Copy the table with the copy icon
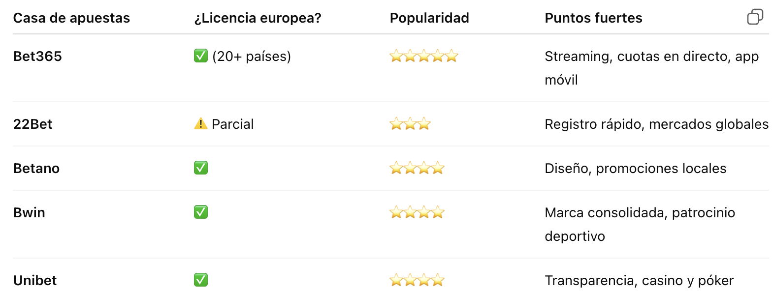Image resolution: width=773 pixels, height=293 pixels. [755, 17]
